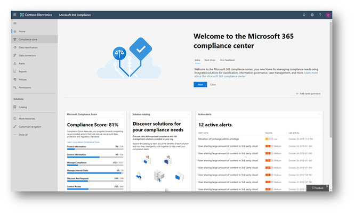Click the Alerts triangle icon
The image size is (354, 213).
point(15,63)
